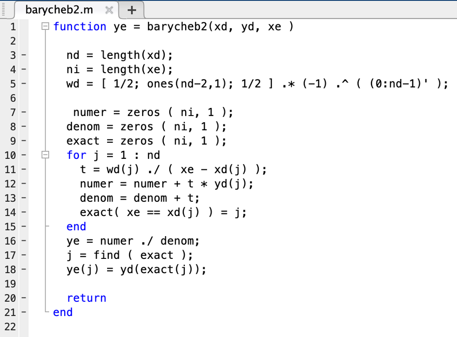457x337 pixels.
Task: Click the for keyword on line 10
Action: pos(76,155)
